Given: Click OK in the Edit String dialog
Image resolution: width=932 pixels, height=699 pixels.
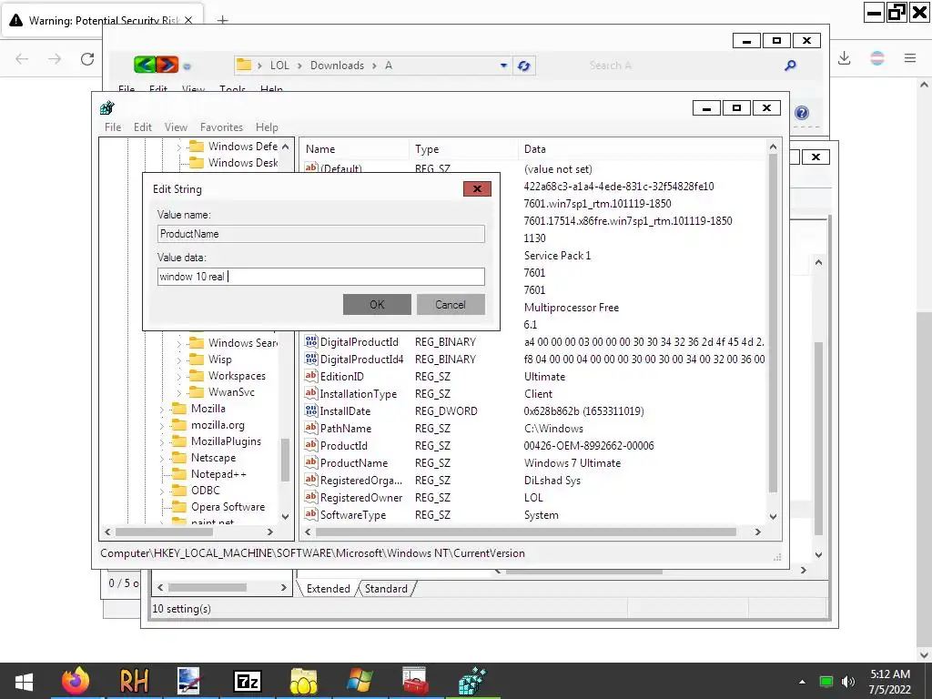Looking at the screenshot, I should (377, 304).
